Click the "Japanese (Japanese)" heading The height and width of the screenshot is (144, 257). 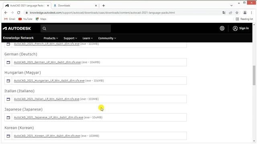click(x=23, y=109)
